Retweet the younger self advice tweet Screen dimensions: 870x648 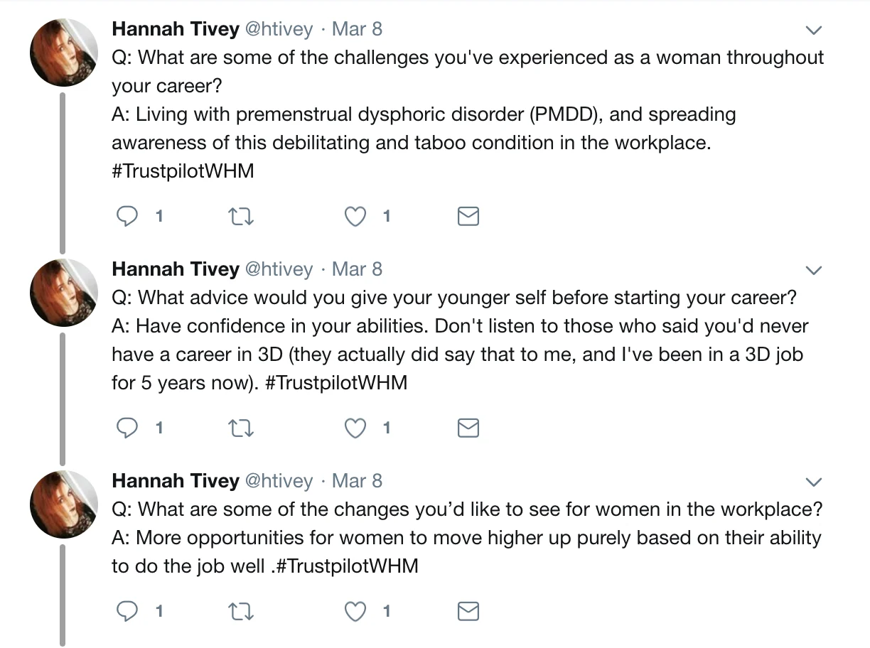240,428
